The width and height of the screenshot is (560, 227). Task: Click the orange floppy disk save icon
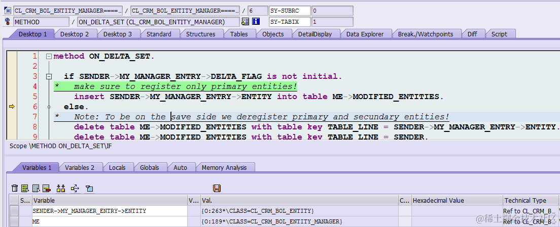click(217, 188)
